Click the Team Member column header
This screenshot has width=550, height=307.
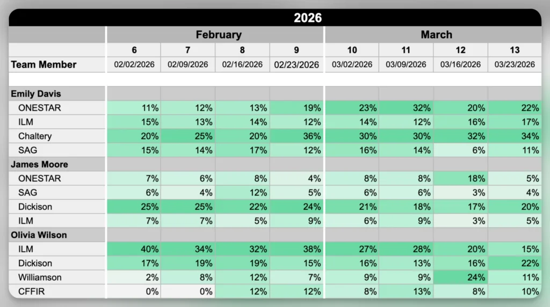pyautogui.click(x=44, y=64)
